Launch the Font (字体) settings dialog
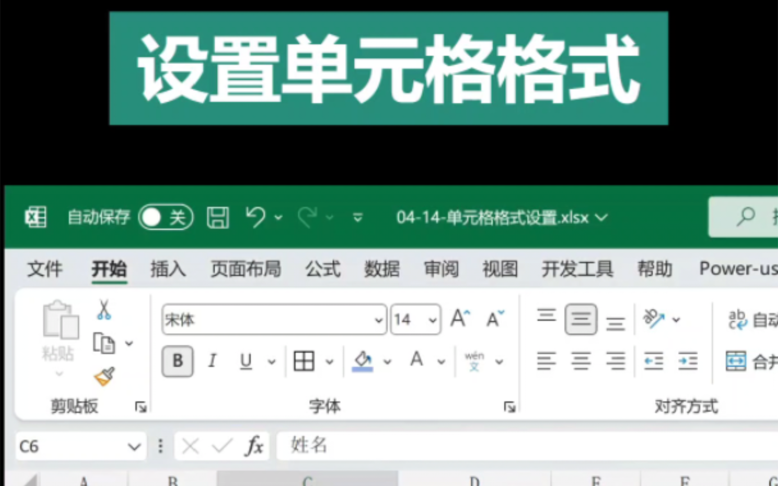The width and height of the screenshot is (778, 486). click(510, 407)
